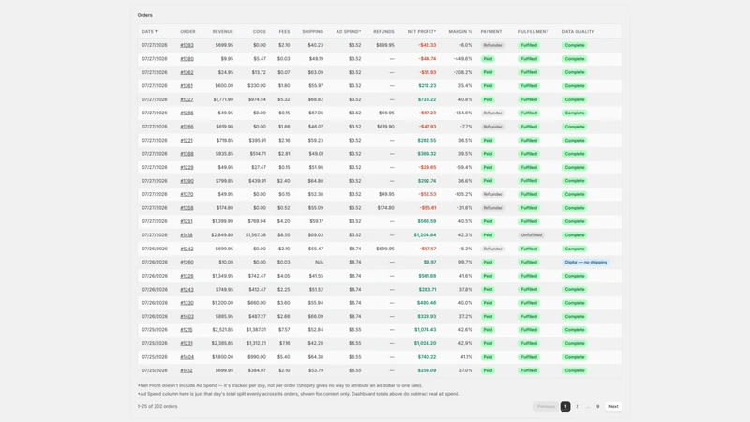Viewport: 750px width, 422px height.
Task: Click the Complete badge on order #1380
Action: point(575,59)
